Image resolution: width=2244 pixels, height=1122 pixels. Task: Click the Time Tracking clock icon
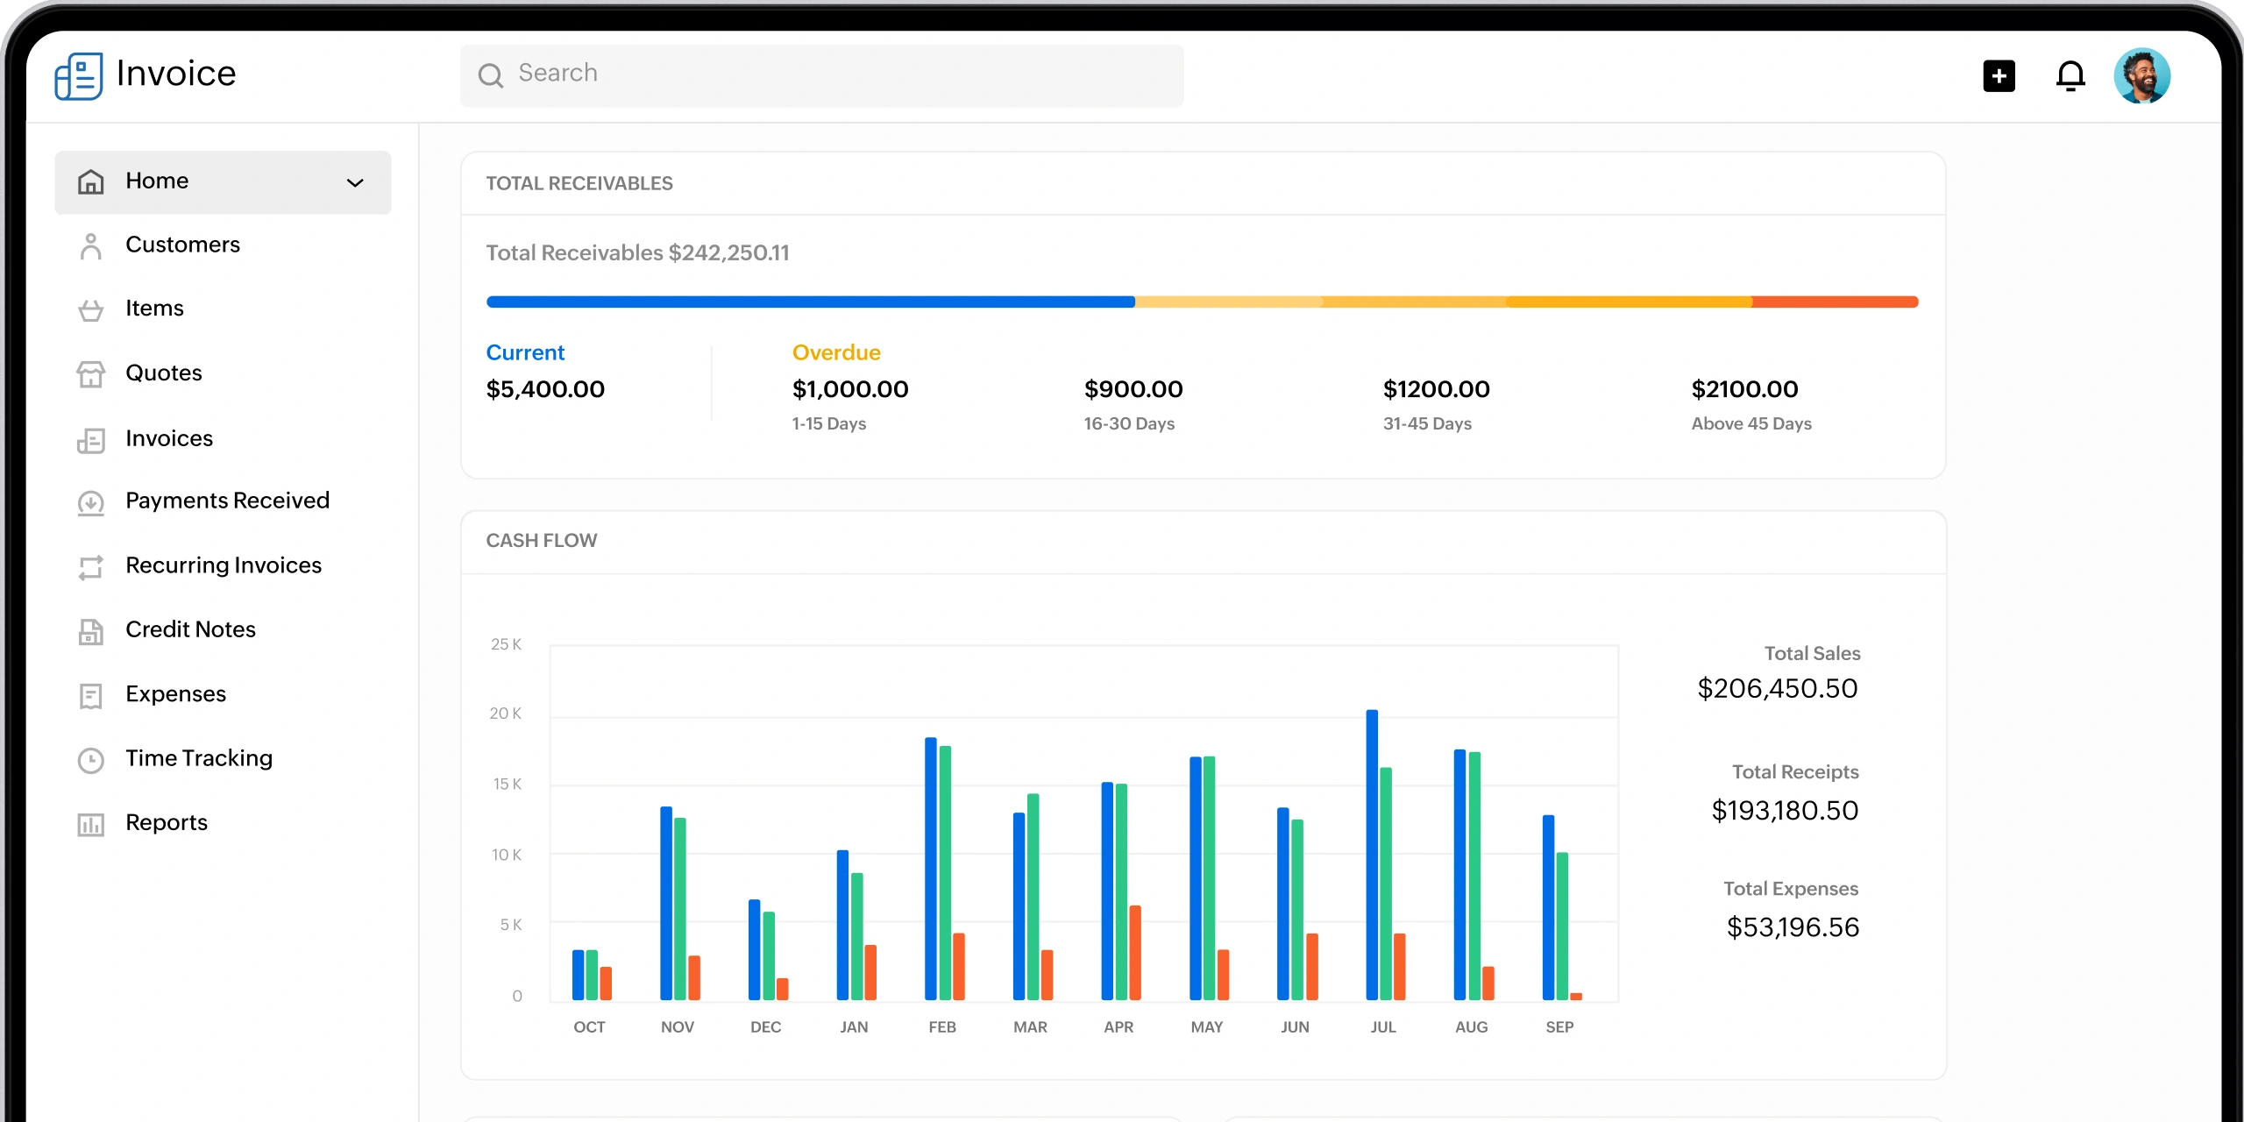(91, 759)
